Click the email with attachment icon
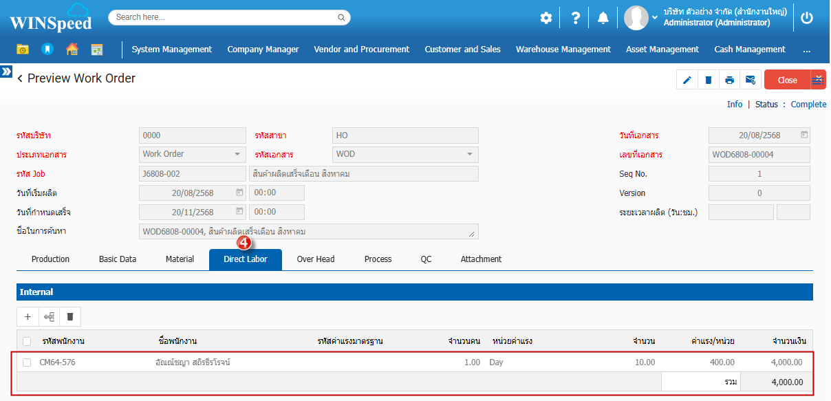This screenshot has width=831, height=401. pos(751,80)
